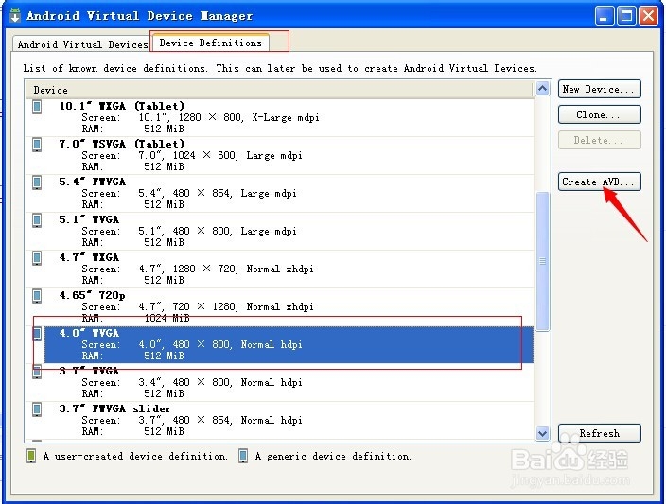Select the 10.1" WXGA (Tablet) device name
This screenshot has width=666, height=504.
tap(121, 106)
